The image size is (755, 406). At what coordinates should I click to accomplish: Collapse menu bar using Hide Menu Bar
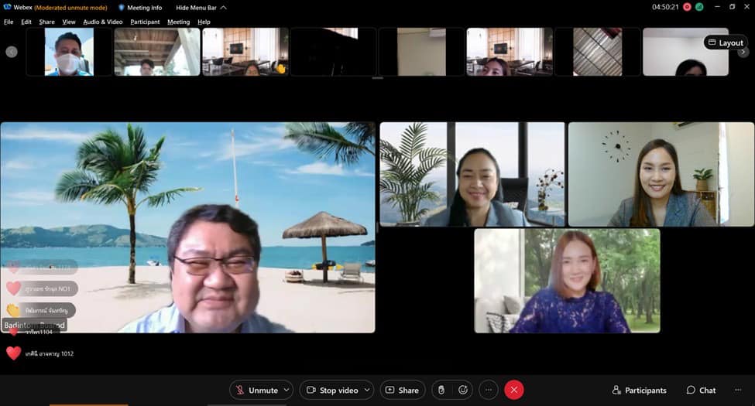point(201,8)
